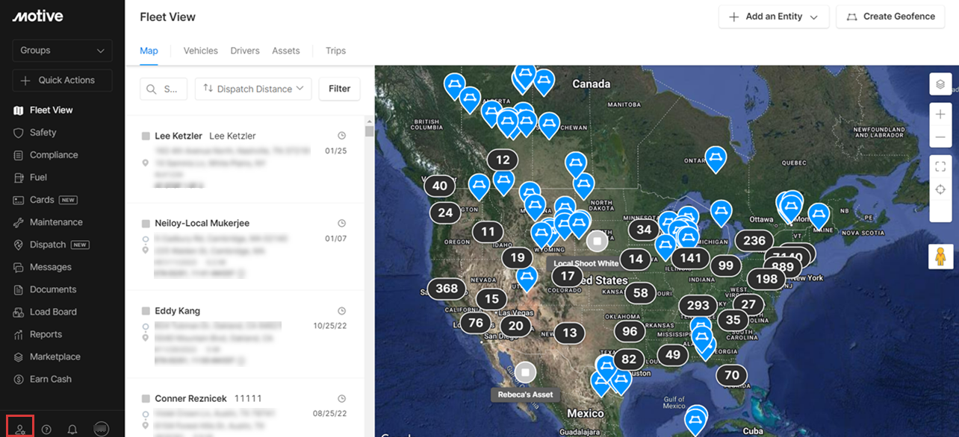959x437 pixels.
Task: Click the Local Shoot White asset marker
Action: coord(597,241)
